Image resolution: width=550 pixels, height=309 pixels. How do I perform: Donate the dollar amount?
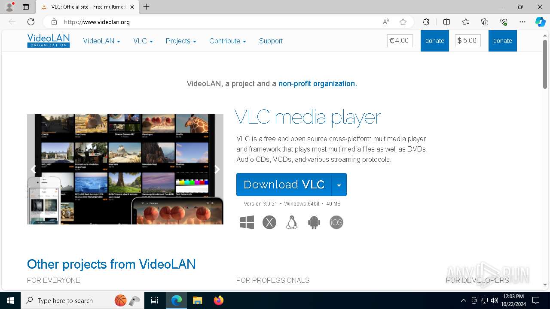pos(503,41)
